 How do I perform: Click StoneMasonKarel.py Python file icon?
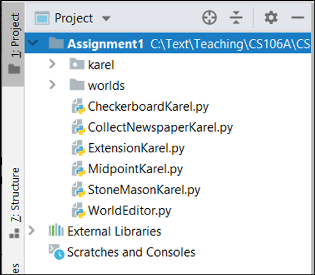coord(78,189)
